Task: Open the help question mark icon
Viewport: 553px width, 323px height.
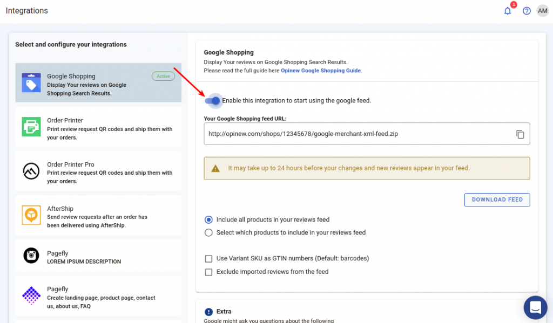Action: tap(527, 11)
